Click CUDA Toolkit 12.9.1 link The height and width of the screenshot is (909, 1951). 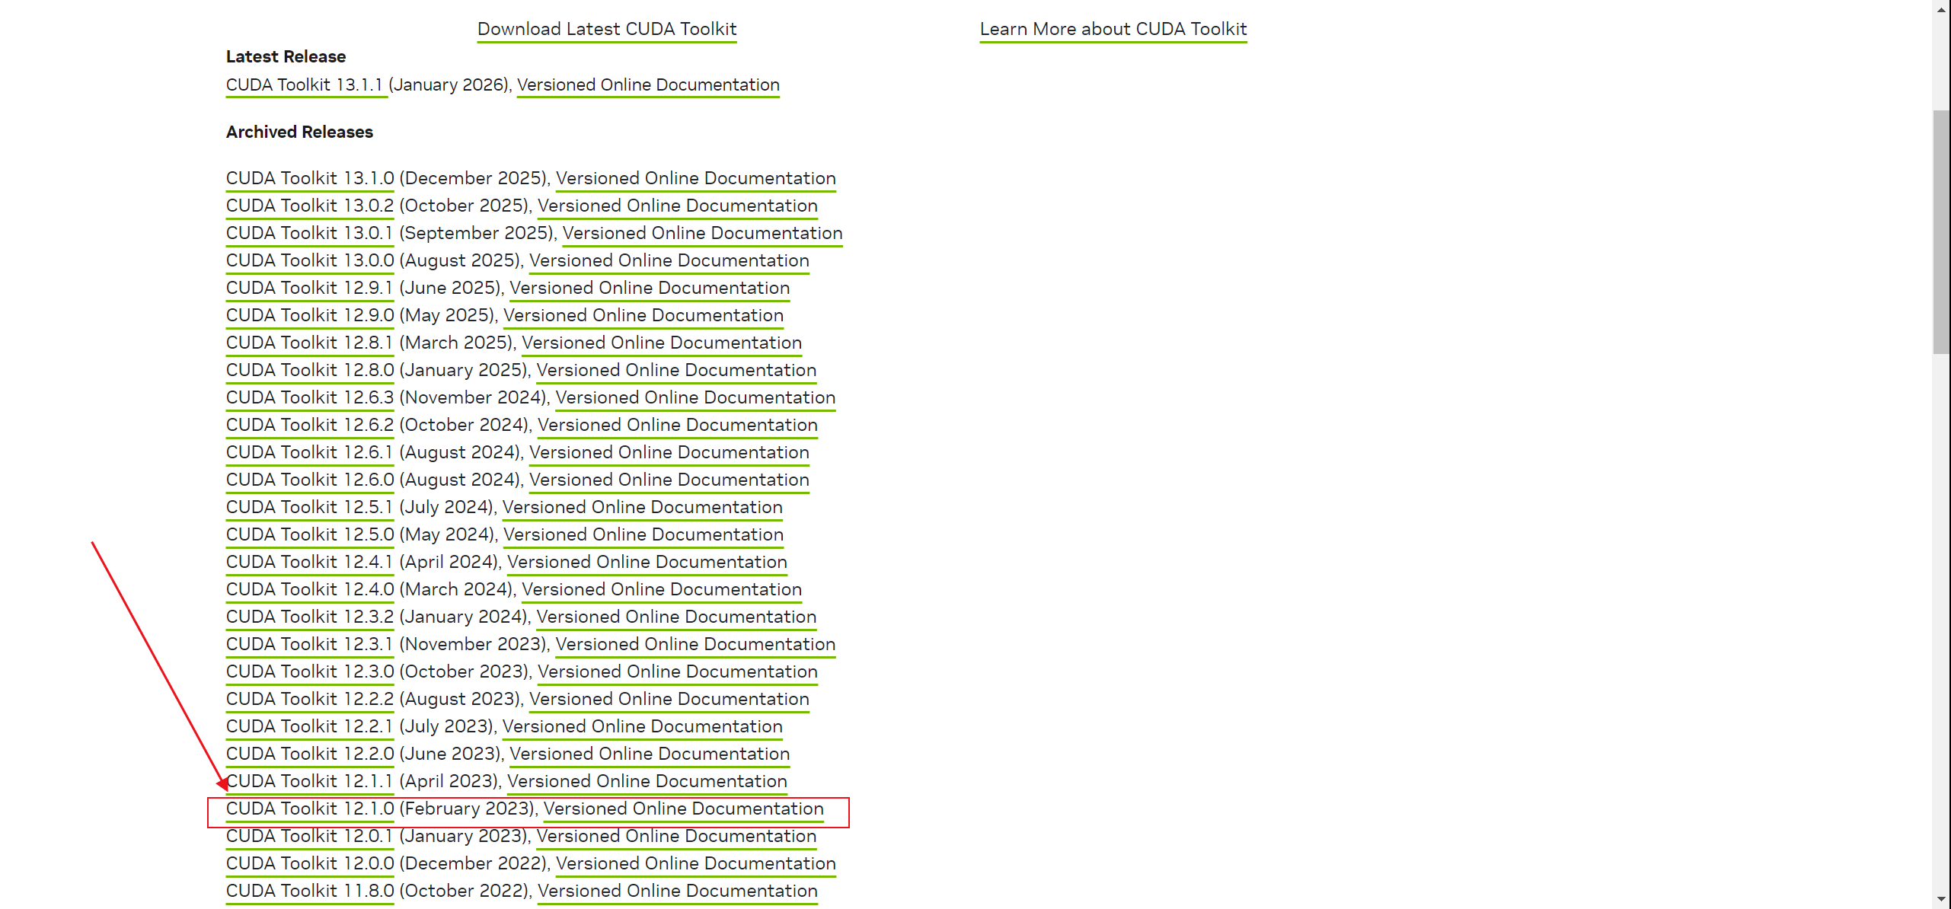click(x=309, y=288)
